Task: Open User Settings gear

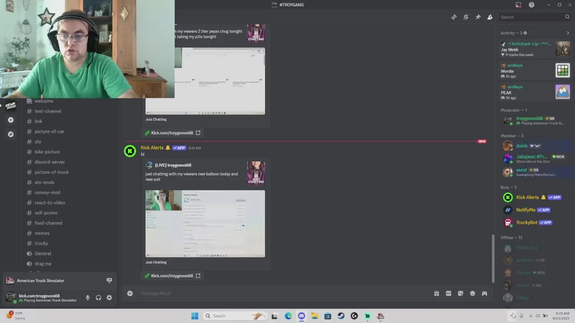Action: [109, 297]
